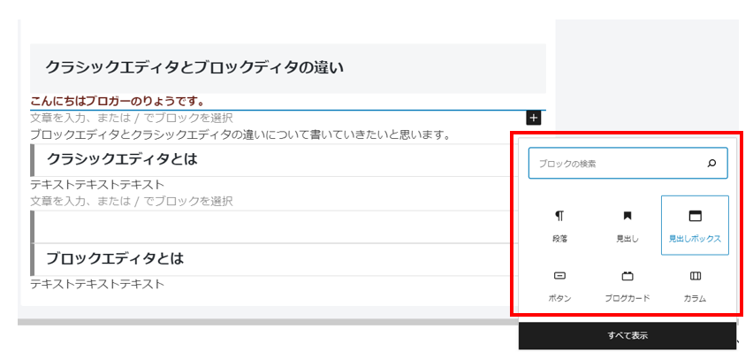Choose the 見出しボックス block
This screenshot has width=753, height=360.
[695, 226]
